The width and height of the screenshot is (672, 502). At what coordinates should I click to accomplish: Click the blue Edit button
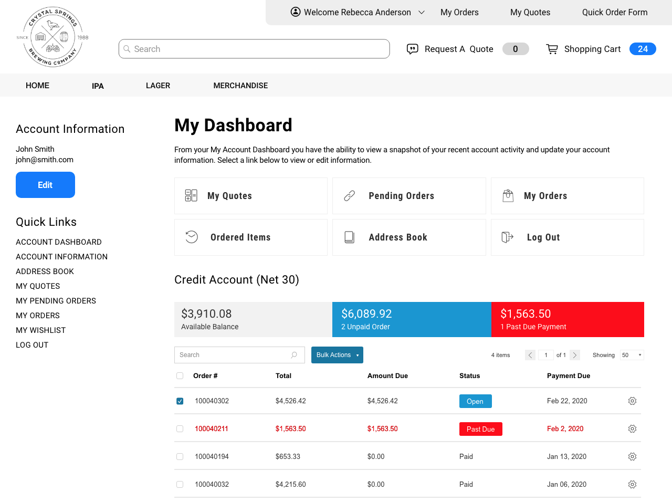tap(45, 185)
